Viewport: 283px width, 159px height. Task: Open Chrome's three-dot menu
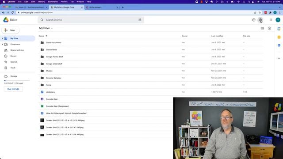point(280,12)
